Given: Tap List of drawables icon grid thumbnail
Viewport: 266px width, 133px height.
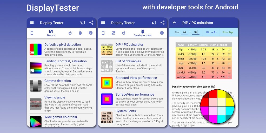Looking at the screenshot, I should [x=107, y=66].
